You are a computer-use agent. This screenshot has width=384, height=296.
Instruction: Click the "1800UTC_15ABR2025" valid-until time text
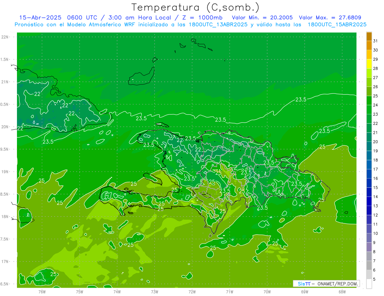337,25
